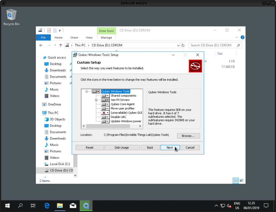Expand the Explorer ribbon chevron

(237, 37)
